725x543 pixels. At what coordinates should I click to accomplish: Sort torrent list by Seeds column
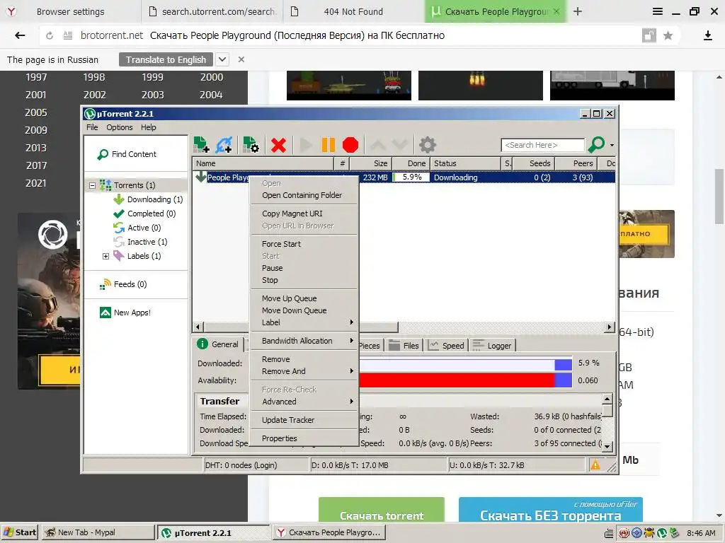(534, 163)
